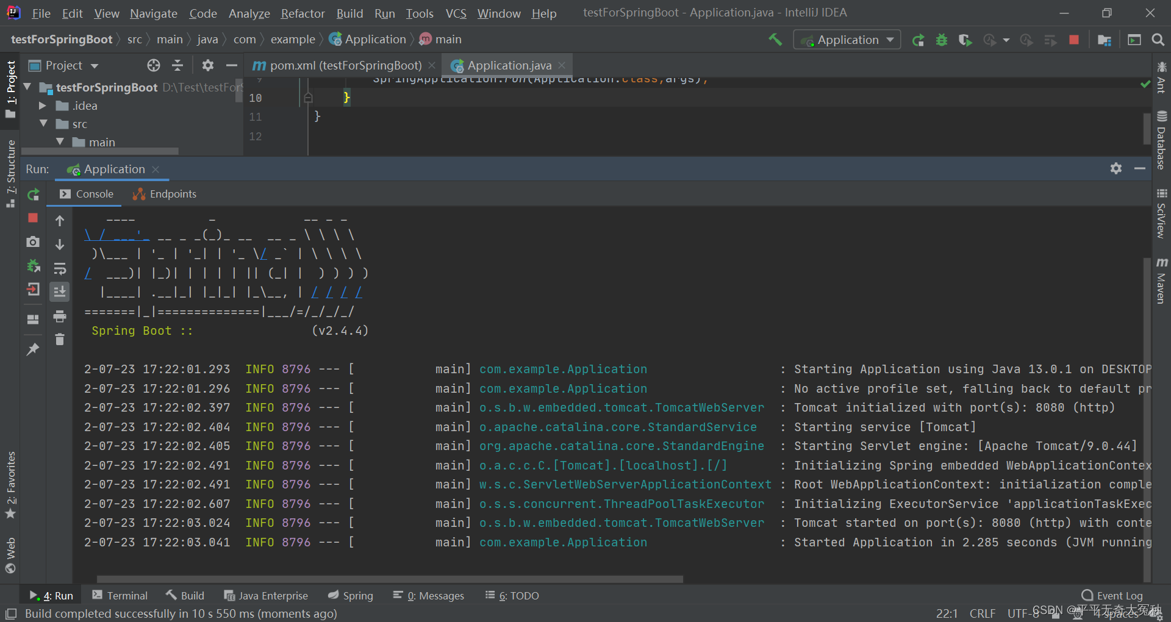Image resolution: width=1171 pixels, height=622 pixels.
Task: Click the Project tree horizontal scrollbar
Action: tap(100, 151)
